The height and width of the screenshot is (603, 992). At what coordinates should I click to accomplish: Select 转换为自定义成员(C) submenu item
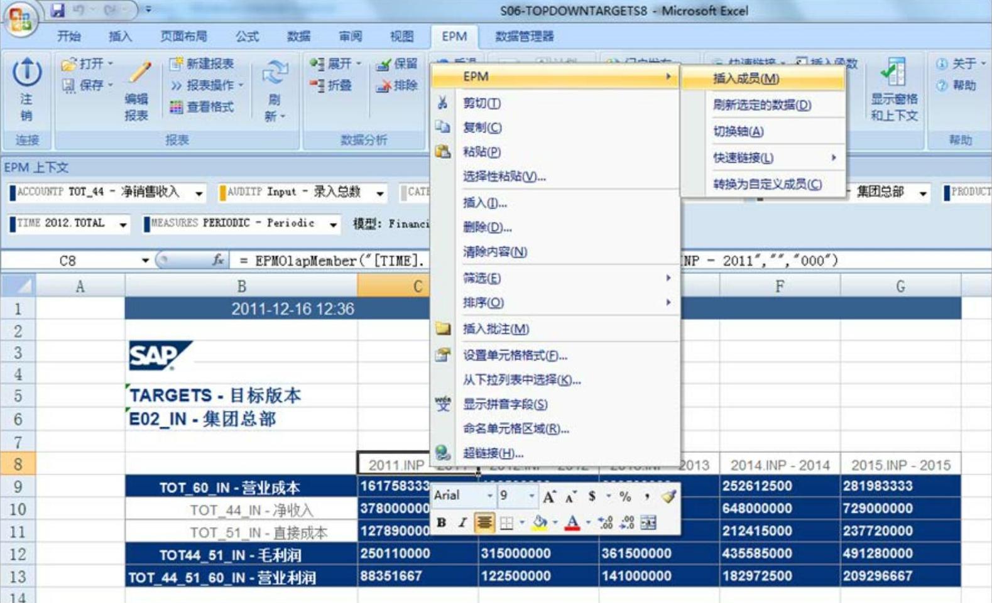pyautogui.click(x=763, y=184)
